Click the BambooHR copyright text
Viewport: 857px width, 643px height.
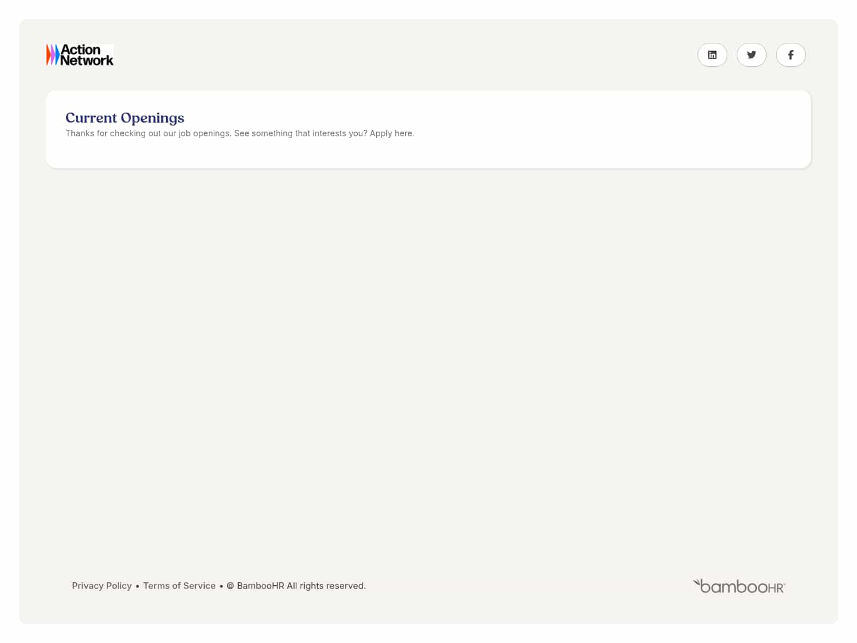point(296,585)
